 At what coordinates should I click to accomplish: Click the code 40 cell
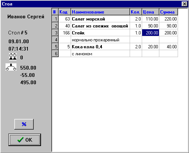[65, 26]
